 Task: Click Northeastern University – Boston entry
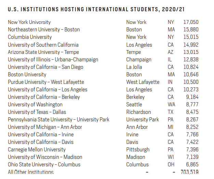(44, 30)
